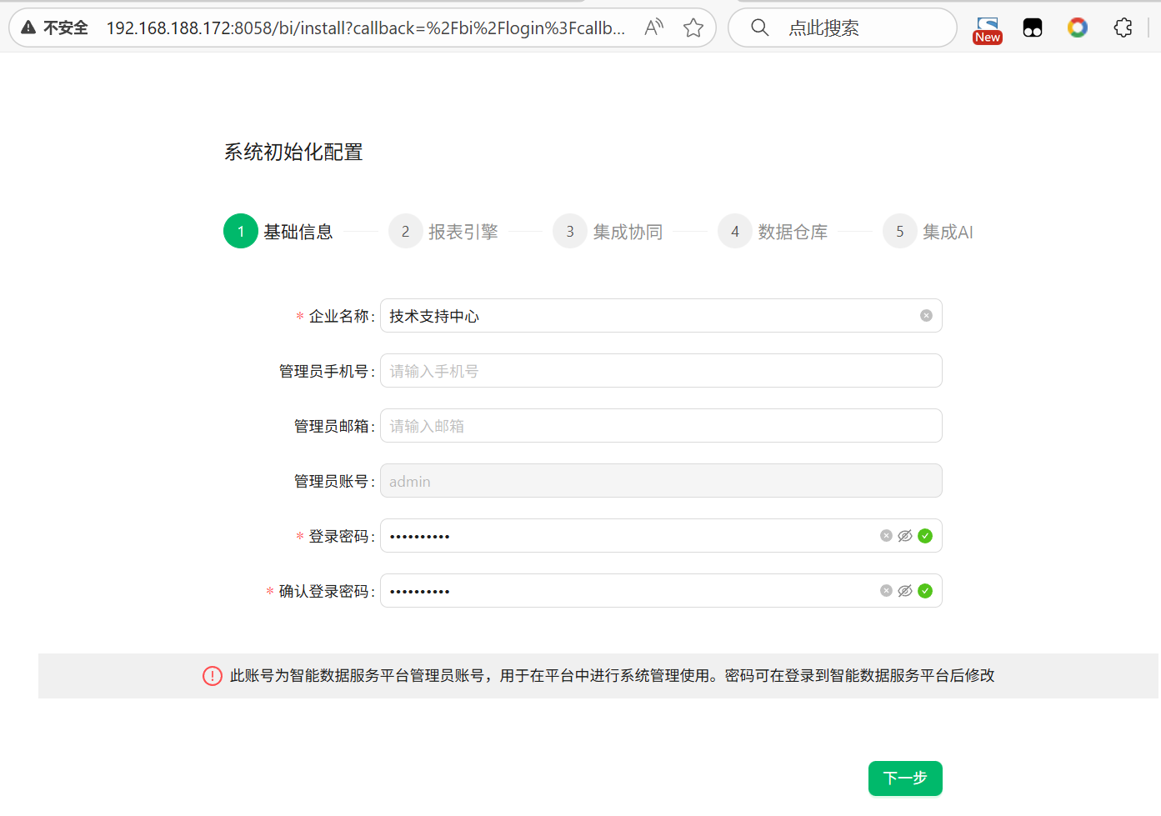1161x816 pixels.
Task: Open the browser extensions puzzle icon
Action: click(x=1123, y=28)
